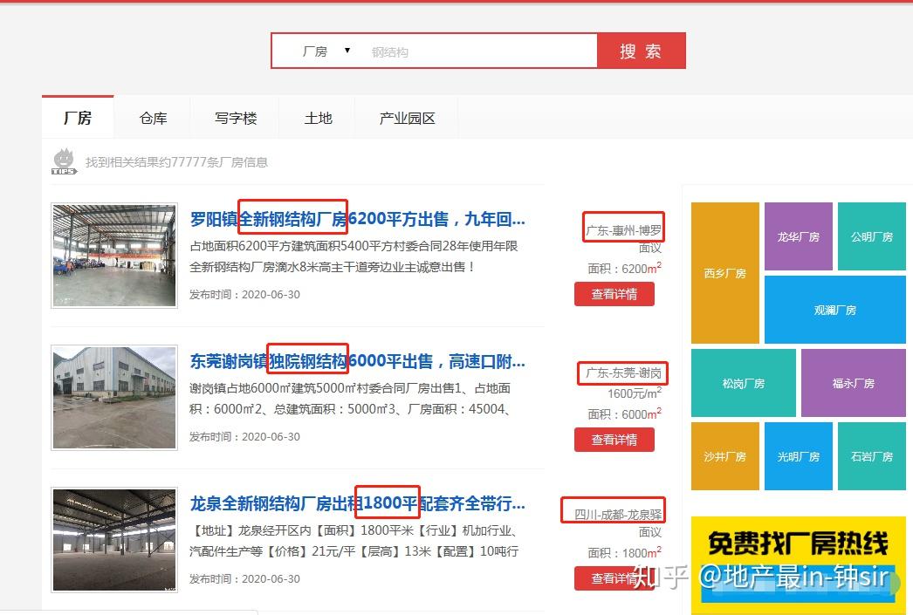Viewport: 913px width, 615px height.
Task: Open the 西乡厂房 orange tile
Action: point(725,273)
